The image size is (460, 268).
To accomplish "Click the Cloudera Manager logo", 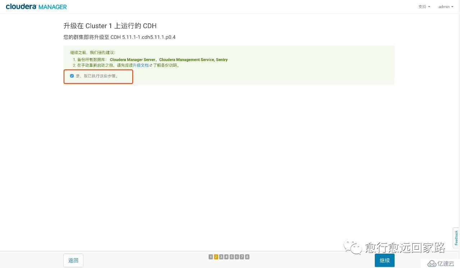I will click(36, 6).
